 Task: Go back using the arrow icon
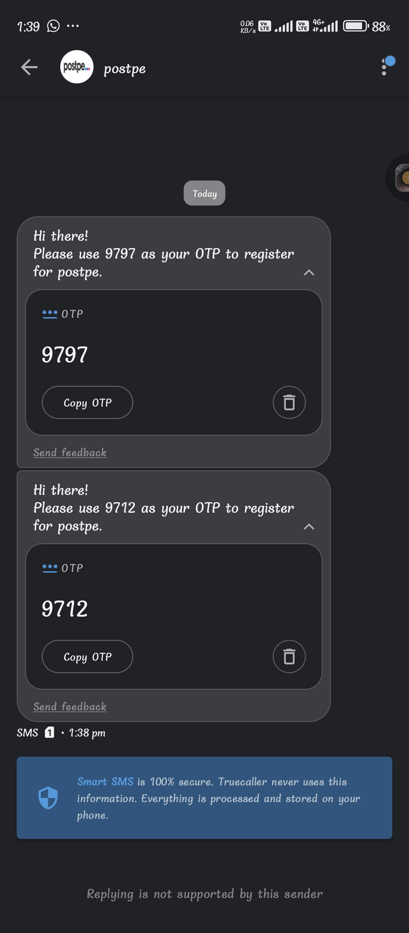pyautogui.click(x=29, y=68)
